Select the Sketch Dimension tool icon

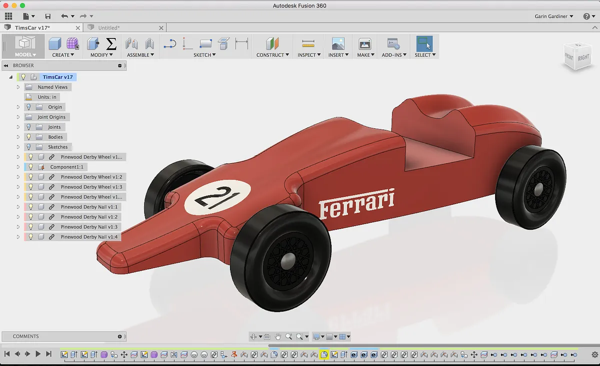[242, 43]
